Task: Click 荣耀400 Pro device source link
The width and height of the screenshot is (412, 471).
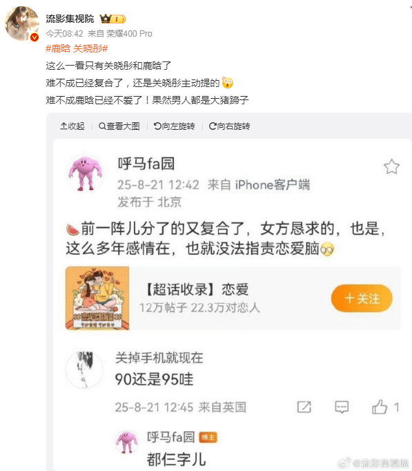Action: pyautogui.click(x=129, y=34)
